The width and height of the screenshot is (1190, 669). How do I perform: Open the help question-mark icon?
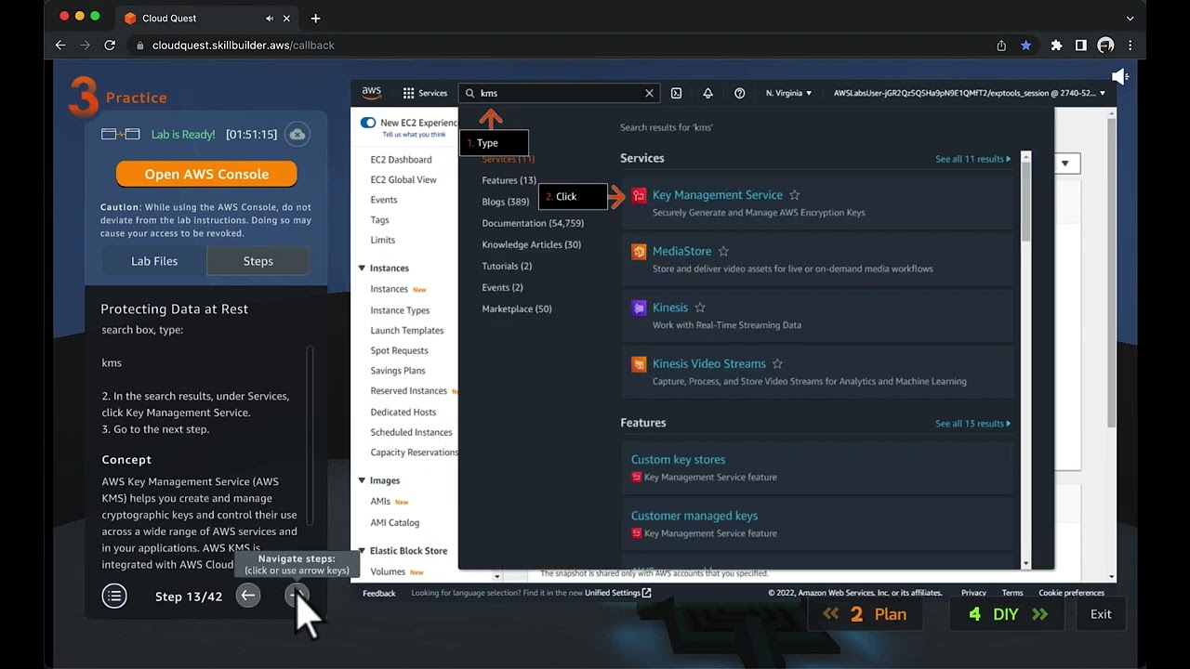click(x=740, y=93)
